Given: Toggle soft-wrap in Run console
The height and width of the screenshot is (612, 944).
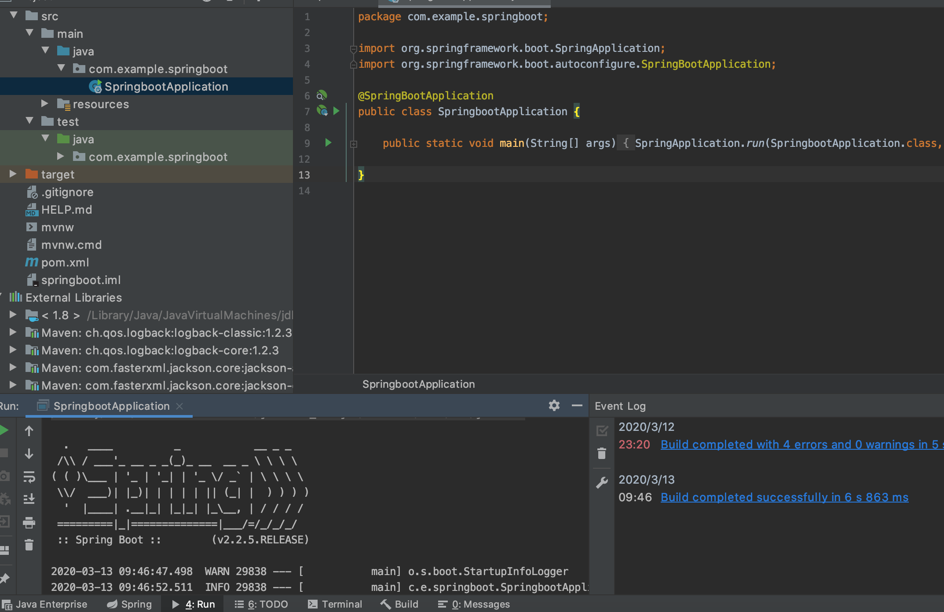Looking at the screenshot, I should coord(29,477).
